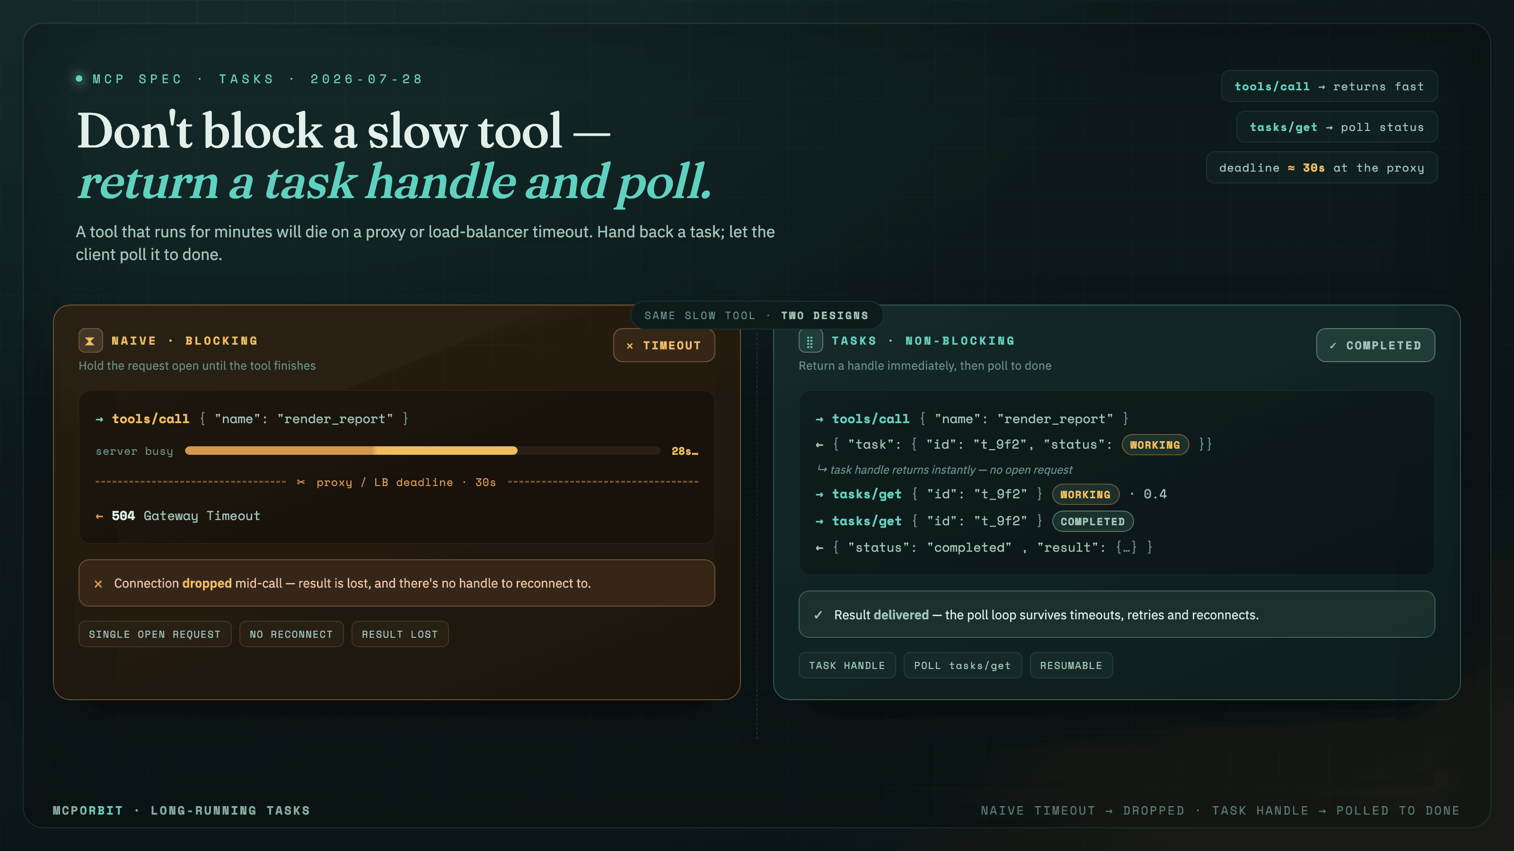Click the WORKING badge in the task response line
This screenshot has height=851, width=1514.
tap(1155, 444)
